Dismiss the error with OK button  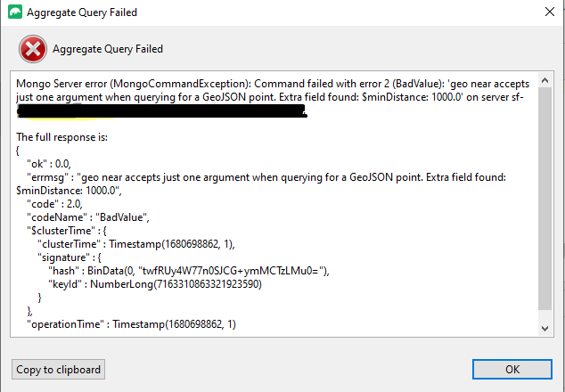click(512, 370)
